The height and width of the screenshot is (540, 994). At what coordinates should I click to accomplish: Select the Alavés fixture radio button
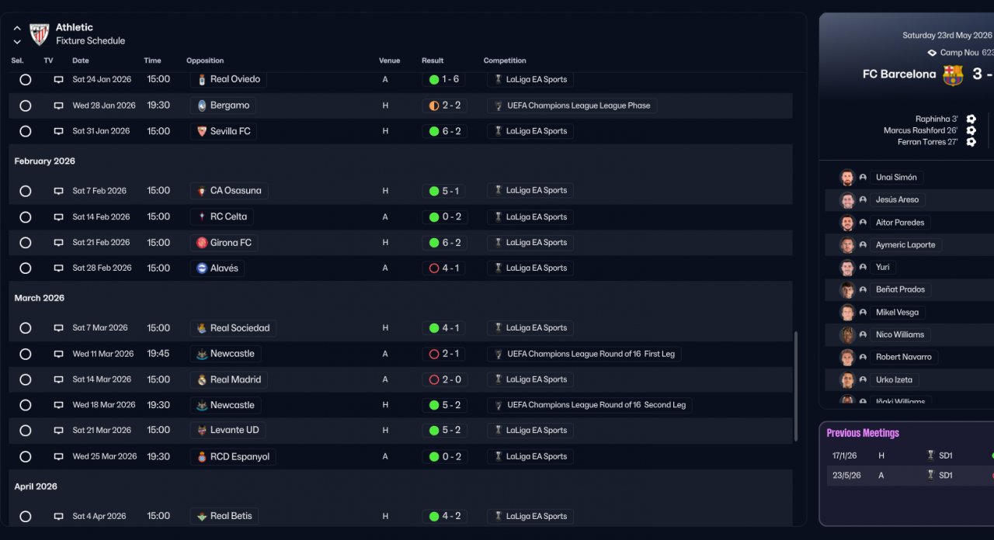26,268
